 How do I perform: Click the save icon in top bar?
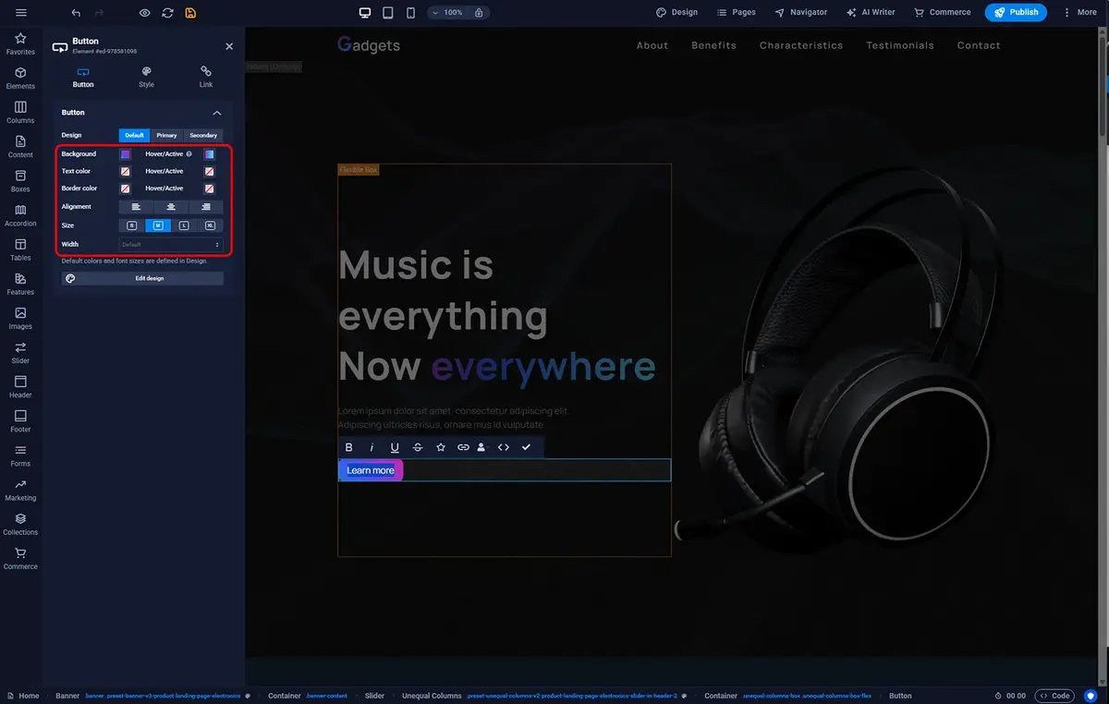pyautogui.click(x=190, y=13)
